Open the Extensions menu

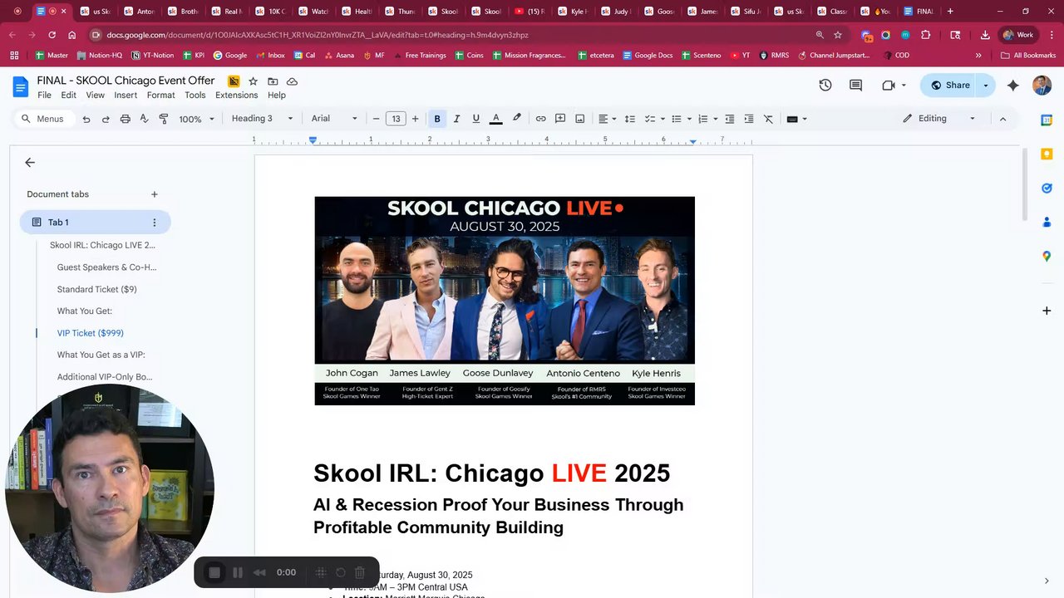(x=236, y=95)
